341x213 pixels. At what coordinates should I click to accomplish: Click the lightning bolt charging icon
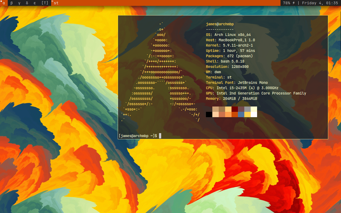[294, 3]
